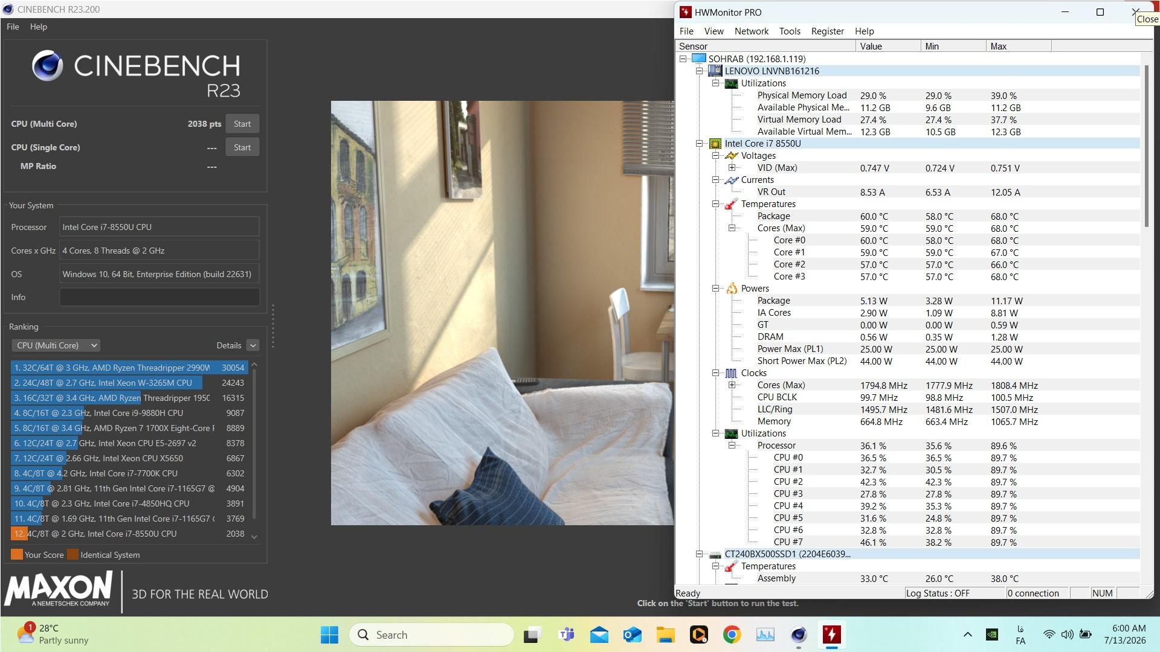Viewport: 1160px width, 652px height.
Task: Click the Min column header
Action: pos(953,46)
